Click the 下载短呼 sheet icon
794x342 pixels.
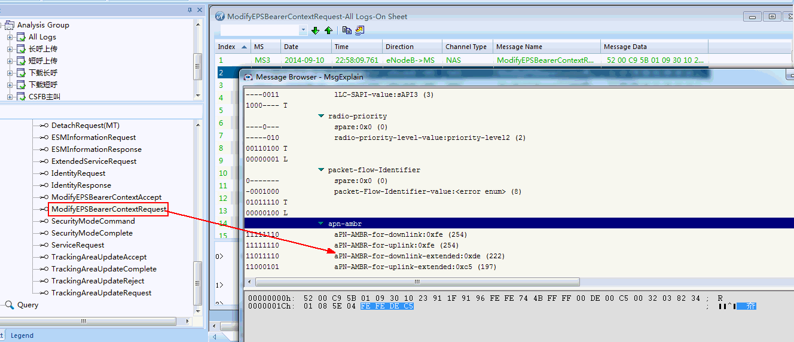tap(21, 85)
